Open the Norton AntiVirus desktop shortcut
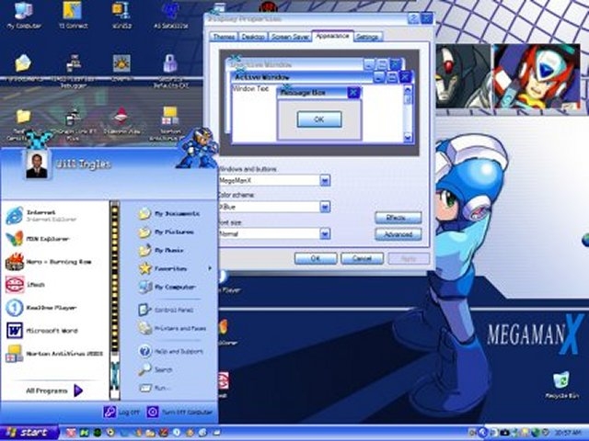 pyautogui.click(x=169, y=123)
